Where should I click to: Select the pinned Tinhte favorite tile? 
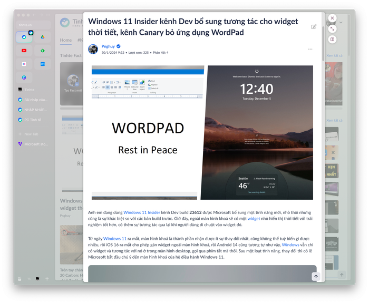pos(24,37)
